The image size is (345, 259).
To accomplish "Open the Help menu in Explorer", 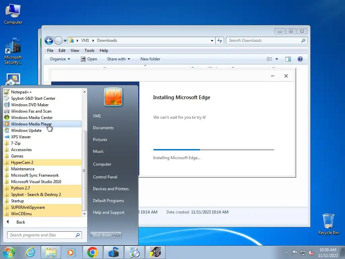I will coord(104,51).
